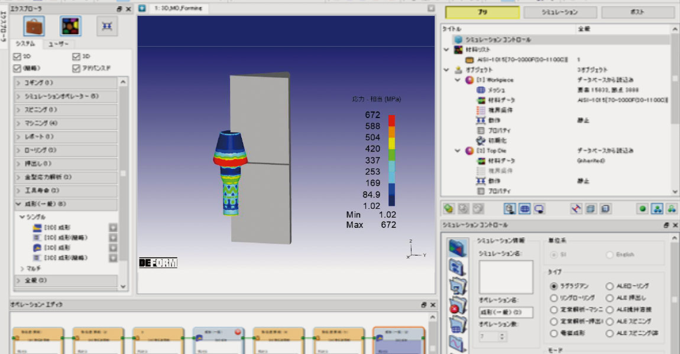Click the シミュレーション mode button

click(559, 12)
